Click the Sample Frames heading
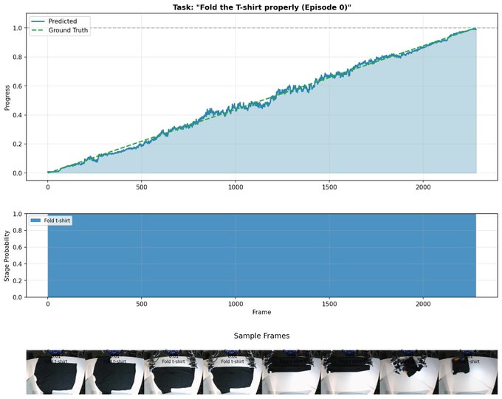 click(x=261, y=336)
